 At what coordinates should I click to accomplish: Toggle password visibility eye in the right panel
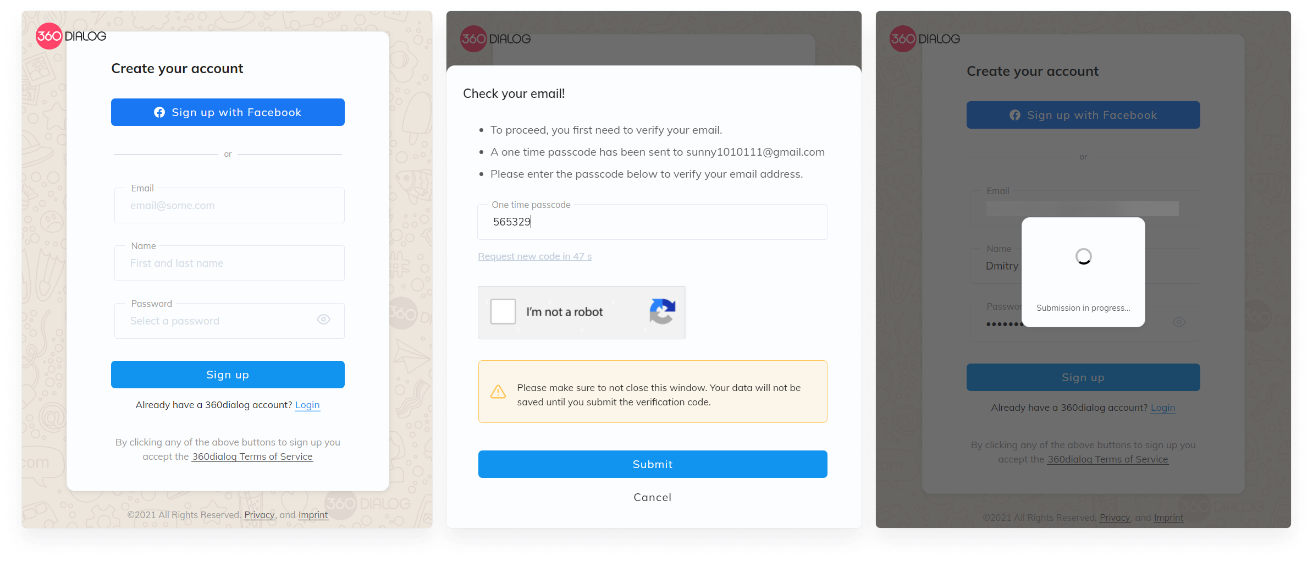pos(1179,322)
